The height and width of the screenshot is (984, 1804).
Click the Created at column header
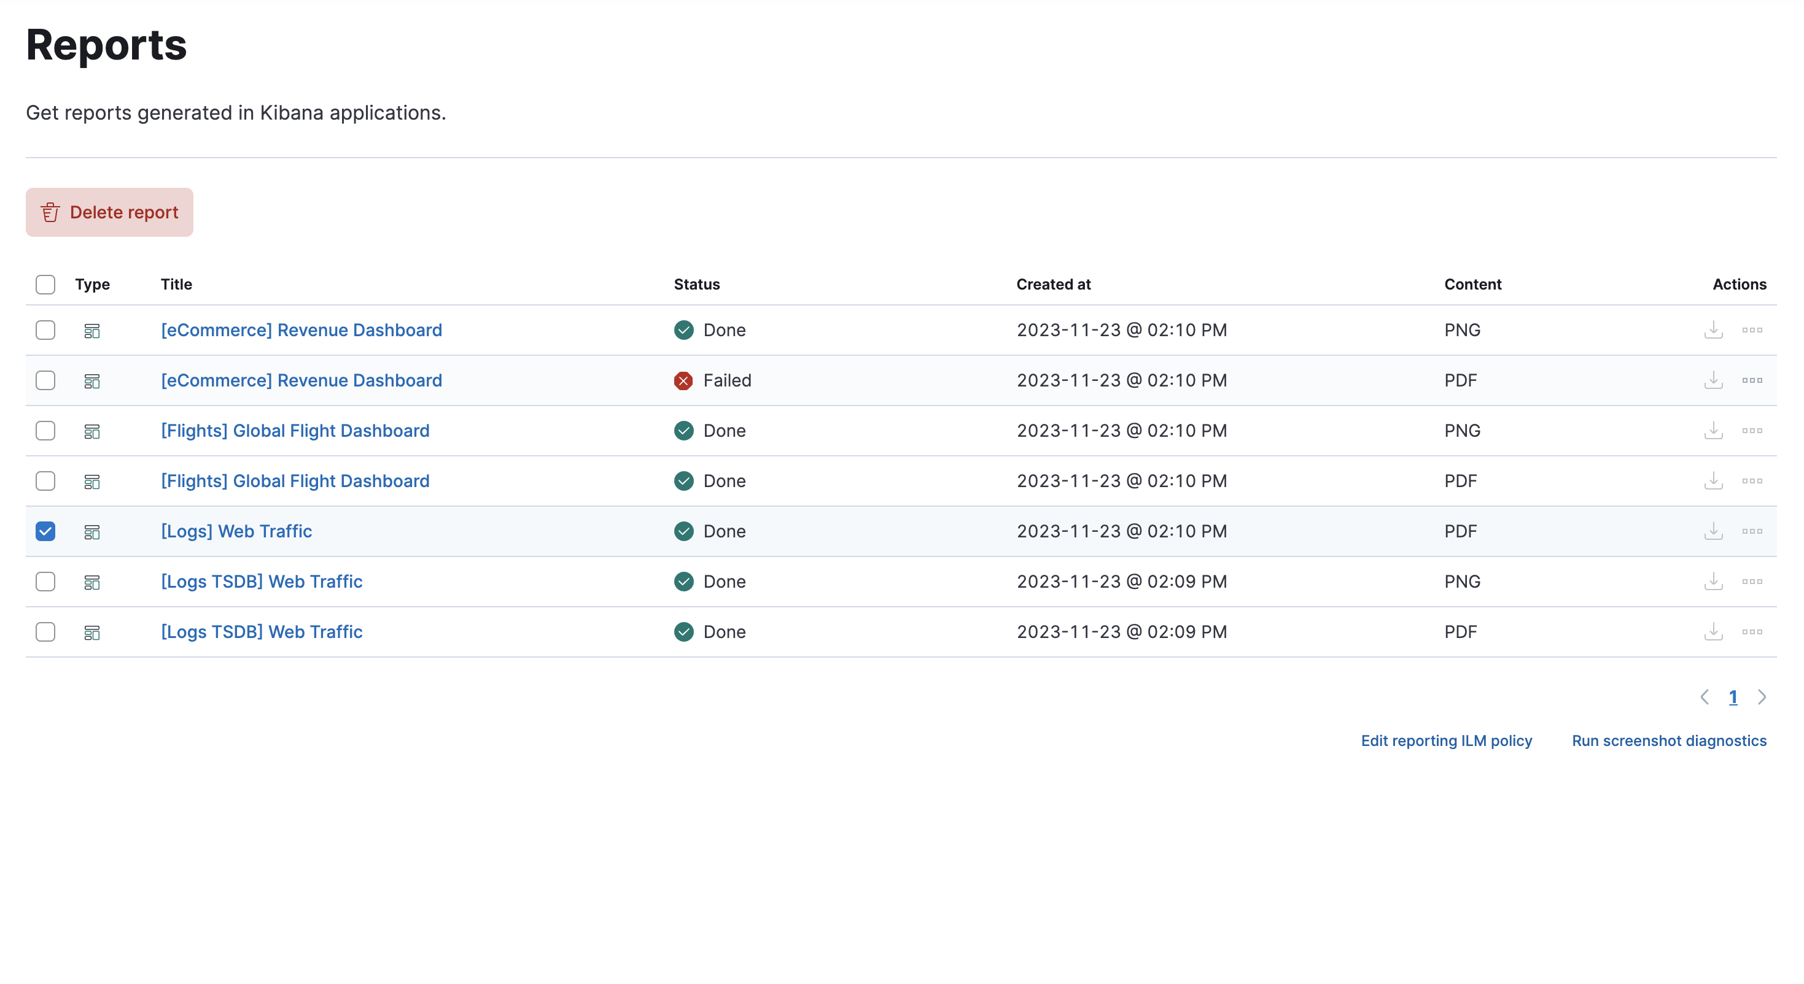click(x=1053, y=284)
